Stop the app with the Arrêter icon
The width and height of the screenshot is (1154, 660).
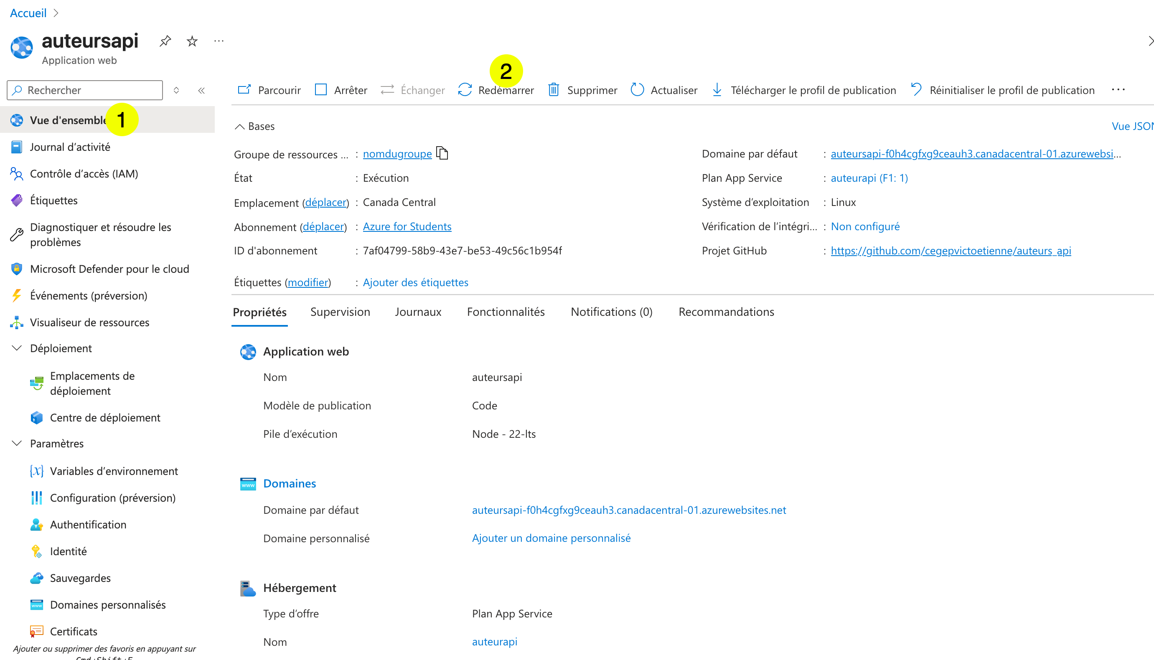321,90
